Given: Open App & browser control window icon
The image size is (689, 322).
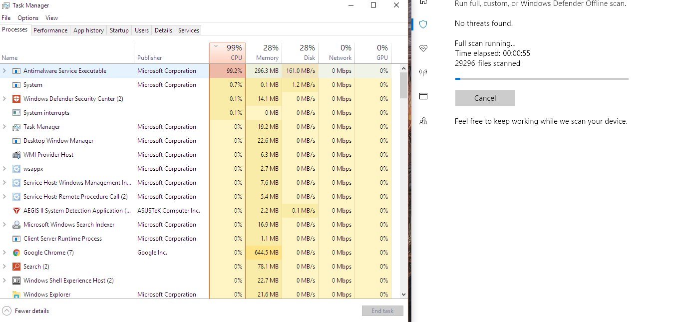Looking at the screenshot, I should [423, 96].
